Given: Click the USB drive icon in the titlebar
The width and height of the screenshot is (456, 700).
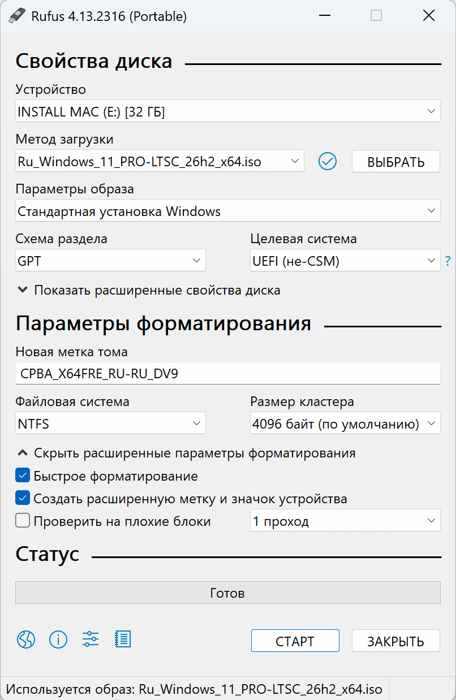Looking at the screenshot, I should click(x=17, y=15).
